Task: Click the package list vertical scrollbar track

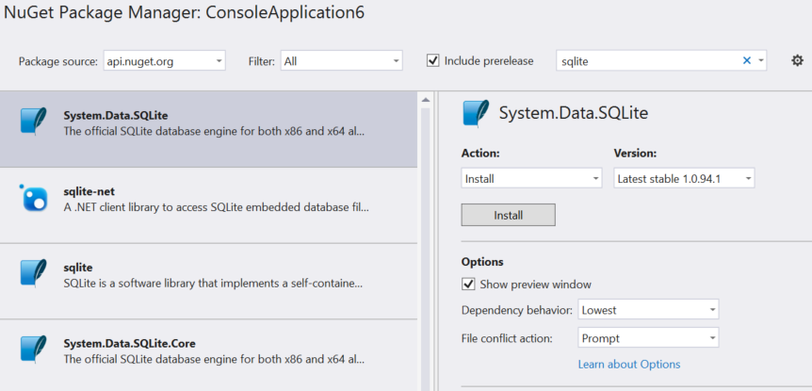Action: coord(426,249)
